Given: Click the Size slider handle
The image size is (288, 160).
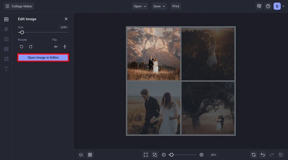Looking at the screenshot, I should pos(22,32).
